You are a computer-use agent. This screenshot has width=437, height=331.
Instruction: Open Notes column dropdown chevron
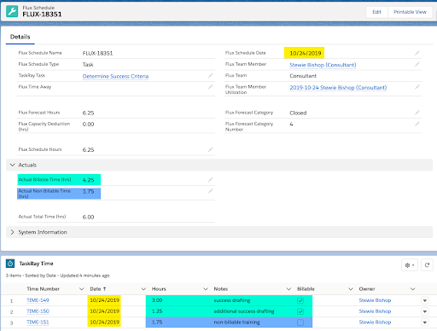click(288, 289)
